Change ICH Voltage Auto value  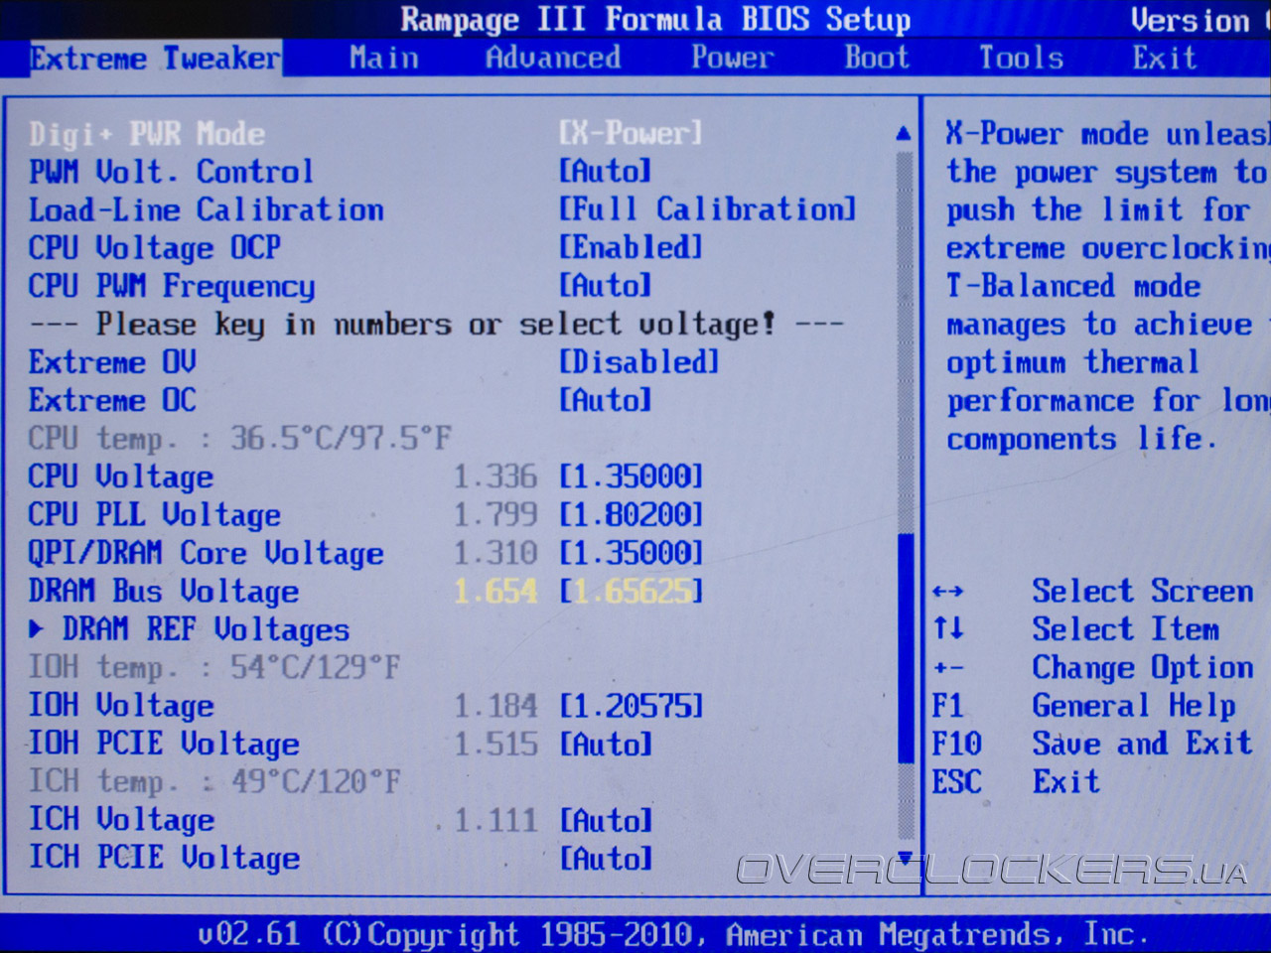point(606,821)
